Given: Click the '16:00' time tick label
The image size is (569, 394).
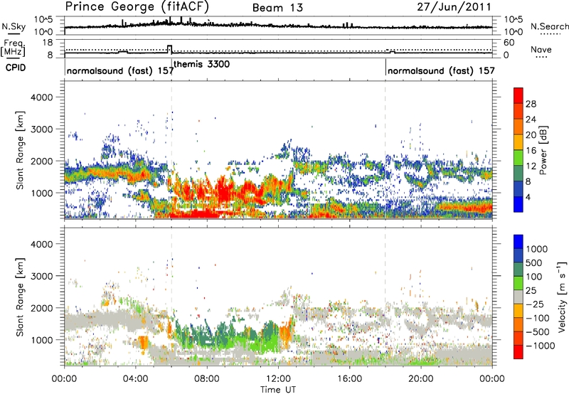Looking at the screenshot, I should point(349,379).
